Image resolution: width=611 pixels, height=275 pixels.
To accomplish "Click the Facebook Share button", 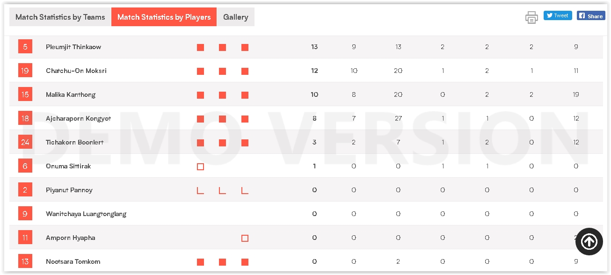I will point(590,15).
